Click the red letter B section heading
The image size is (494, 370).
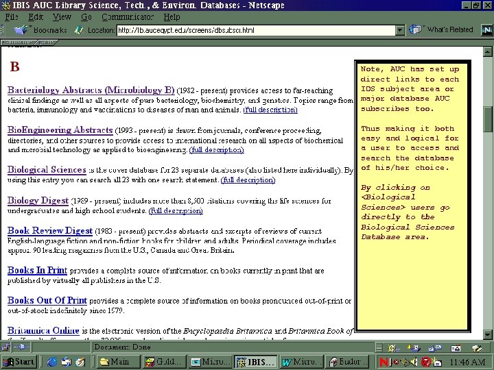click(x=15, y=66)
